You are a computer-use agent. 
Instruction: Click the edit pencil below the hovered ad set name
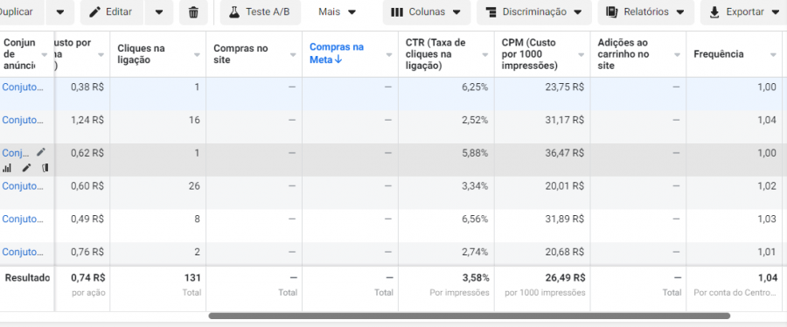pos(26,168)
